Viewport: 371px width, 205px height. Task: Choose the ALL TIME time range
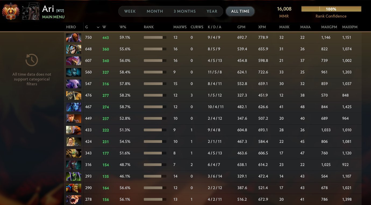(240, 11)
